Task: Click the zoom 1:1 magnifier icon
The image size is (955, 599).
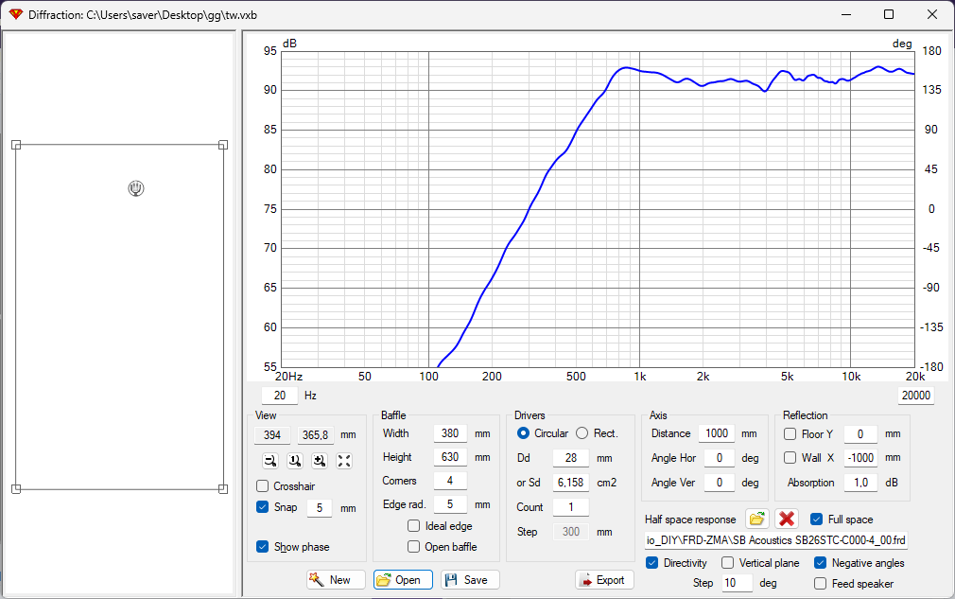Action: (295, 461)
